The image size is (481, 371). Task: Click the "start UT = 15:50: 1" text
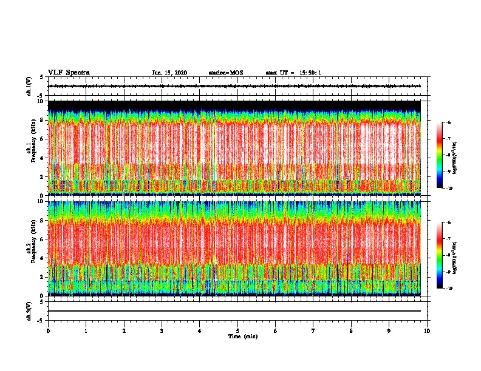coord(293,73)
